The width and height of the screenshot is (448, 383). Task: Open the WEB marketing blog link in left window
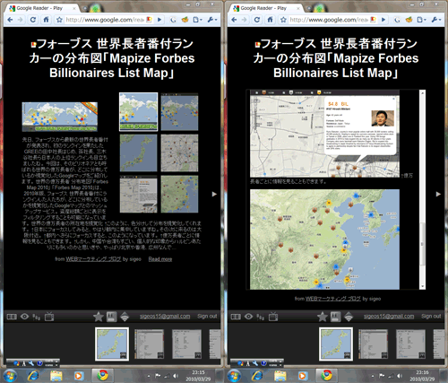tap(93, 259)
